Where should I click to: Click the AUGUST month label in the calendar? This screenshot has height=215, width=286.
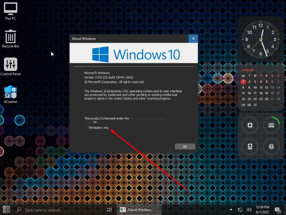tap(248, 70)
